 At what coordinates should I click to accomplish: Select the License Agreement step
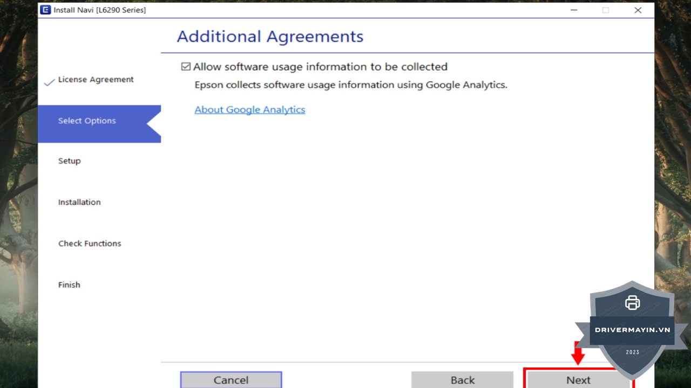96,80
